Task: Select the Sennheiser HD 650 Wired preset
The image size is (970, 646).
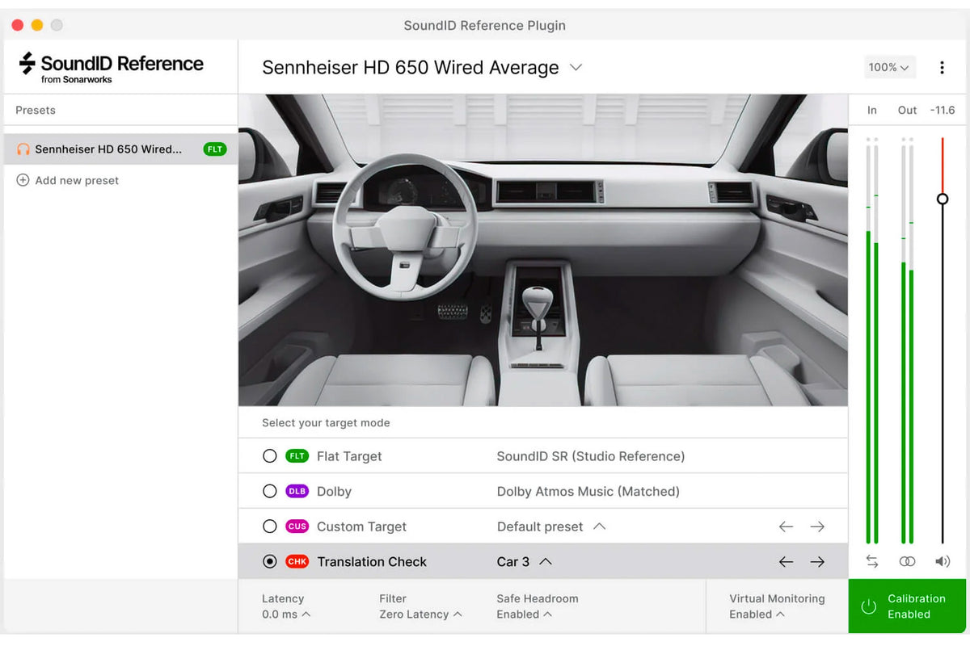Action: tap(121, 149)
